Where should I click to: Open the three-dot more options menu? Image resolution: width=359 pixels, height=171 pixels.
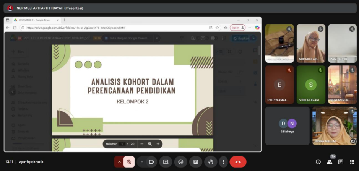tap(223, 162)
